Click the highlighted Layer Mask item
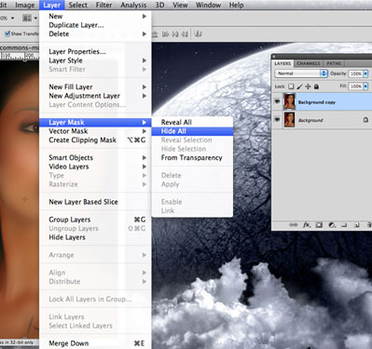 tap(95, 122)
